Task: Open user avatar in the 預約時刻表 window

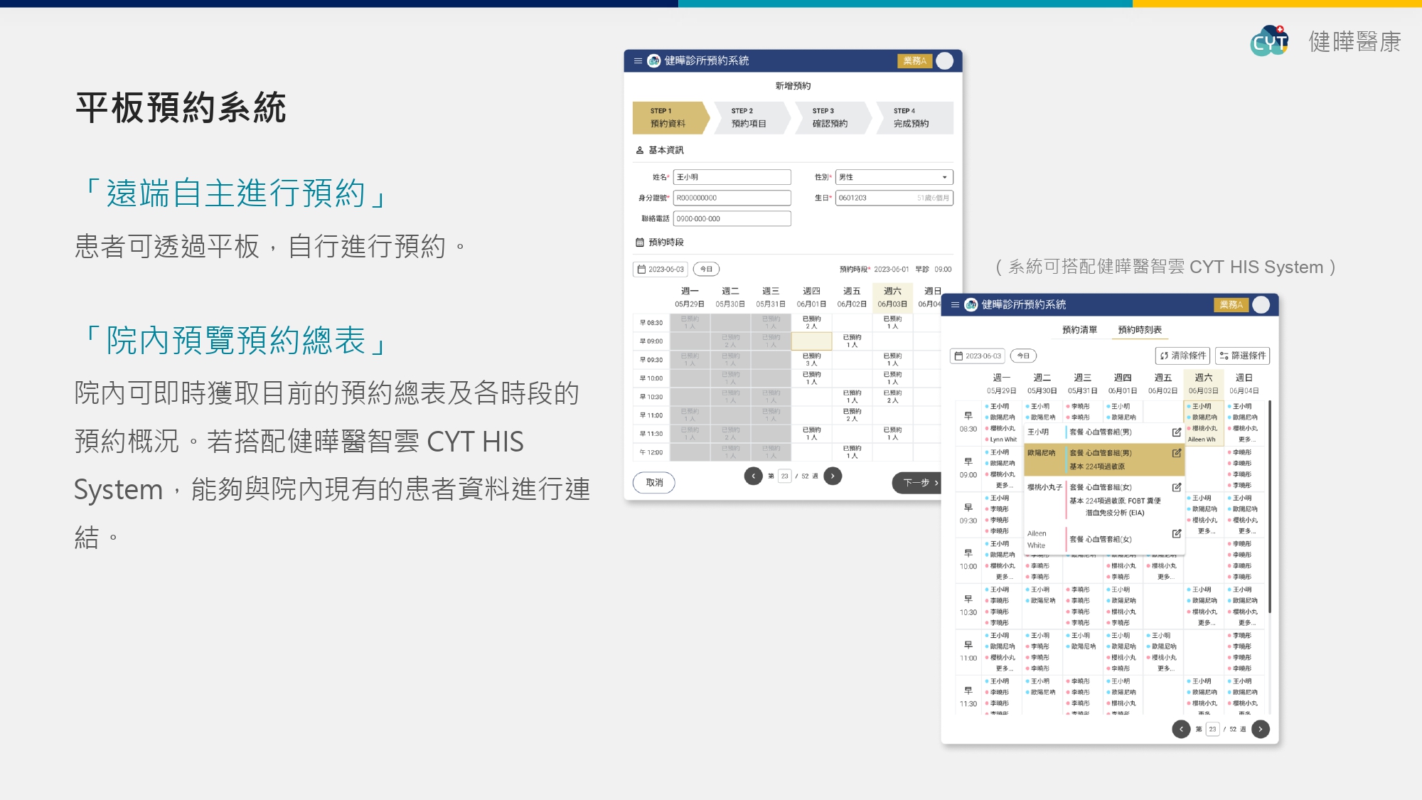Action: point(1261,305)
